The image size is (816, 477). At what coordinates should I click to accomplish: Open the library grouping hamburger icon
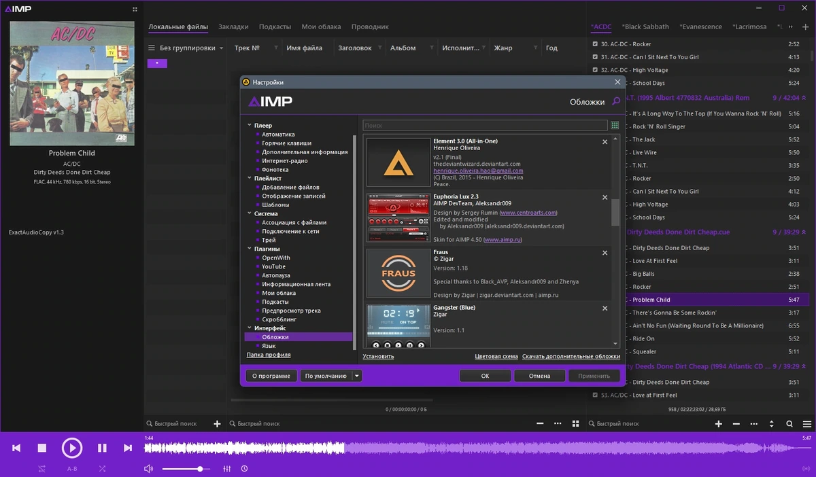click(152, 48)
